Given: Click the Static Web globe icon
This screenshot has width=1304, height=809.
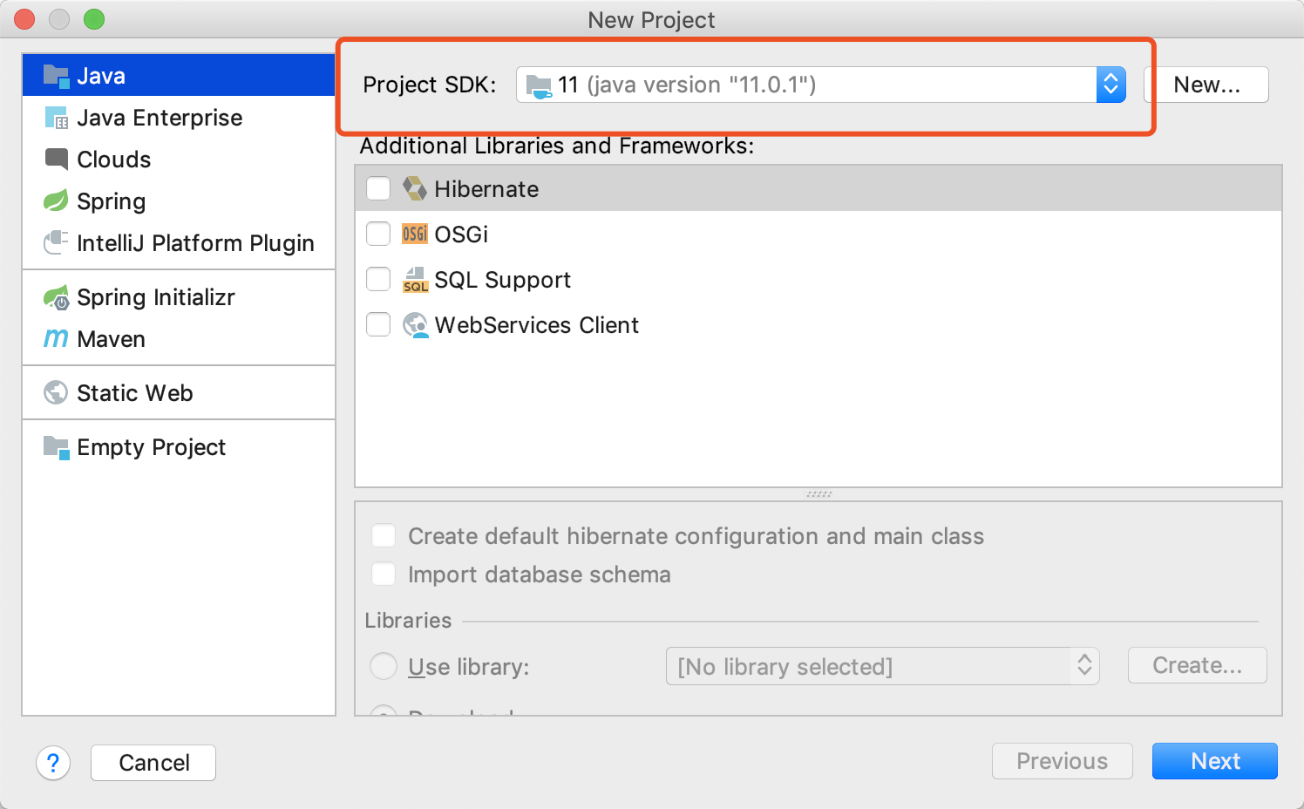Looking at the screenshot, I should coord(56,393).
